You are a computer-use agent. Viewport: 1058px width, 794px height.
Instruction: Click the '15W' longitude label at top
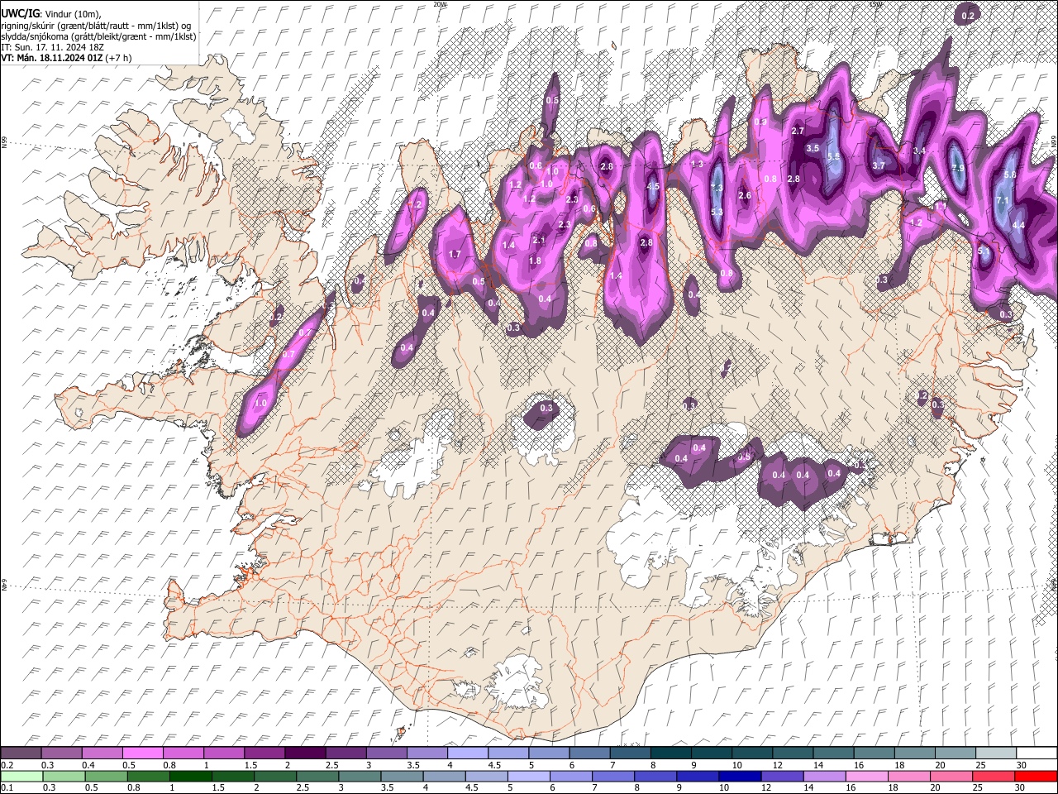point(875,4)
